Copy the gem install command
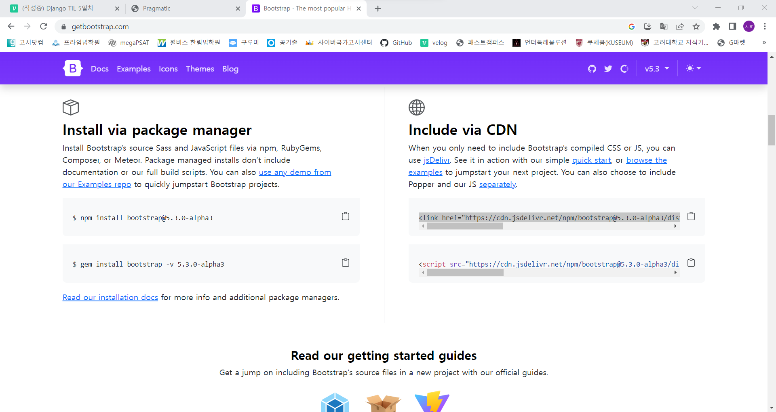776x412 pixels. pos(346,263)
